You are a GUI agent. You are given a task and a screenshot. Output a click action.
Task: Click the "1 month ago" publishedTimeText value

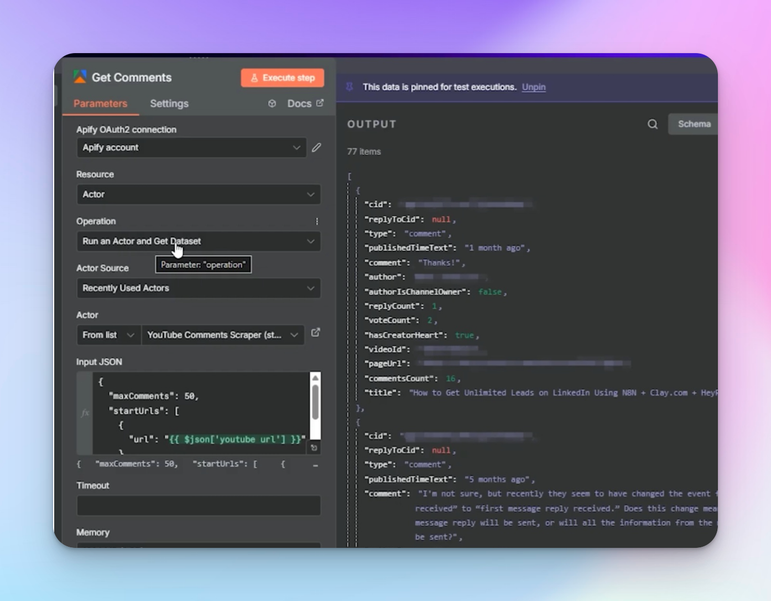(495, 248)
